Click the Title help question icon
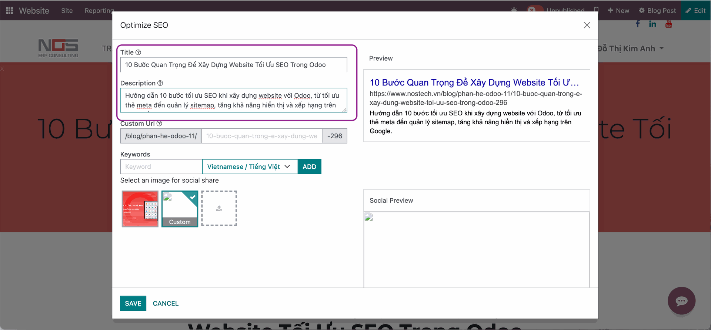This screenshot has width=711, height=330. (138, 52)
